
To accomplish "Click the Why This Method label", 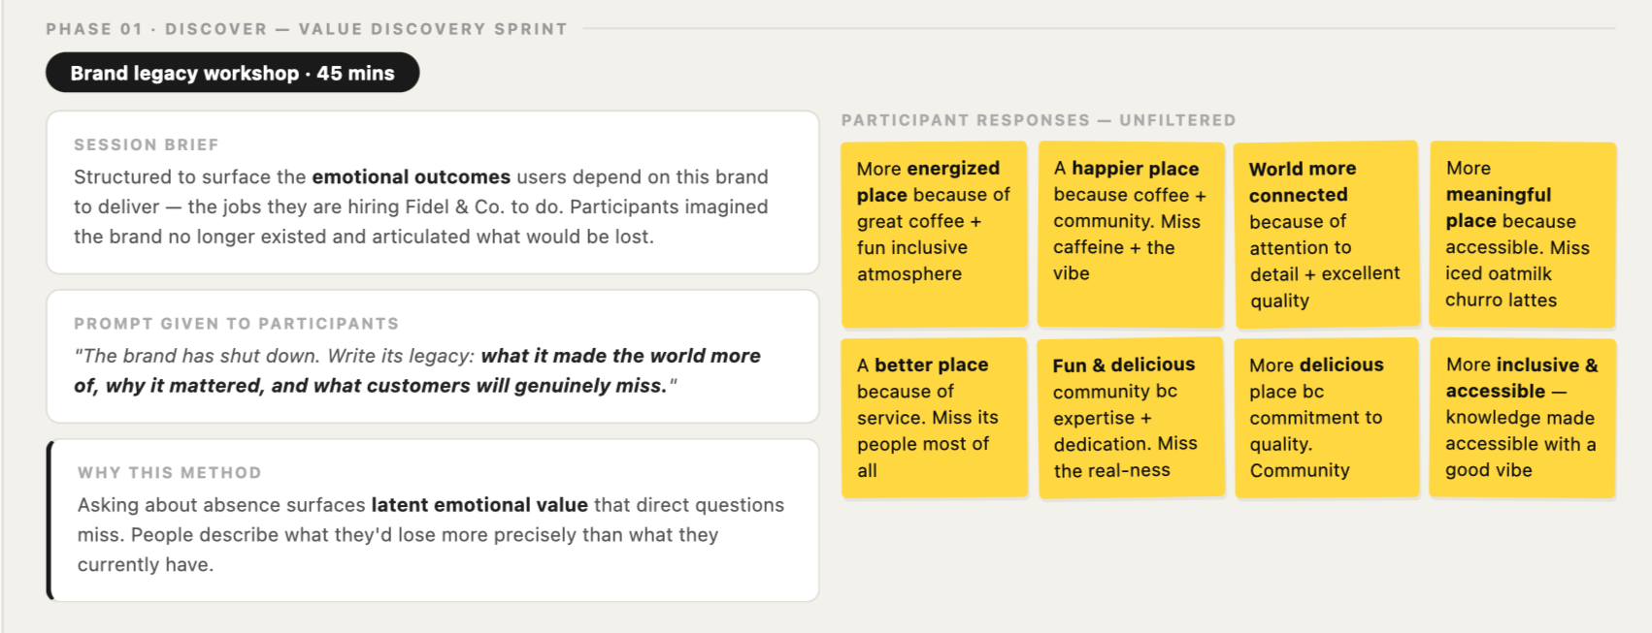I will click(x=170, y=473).
